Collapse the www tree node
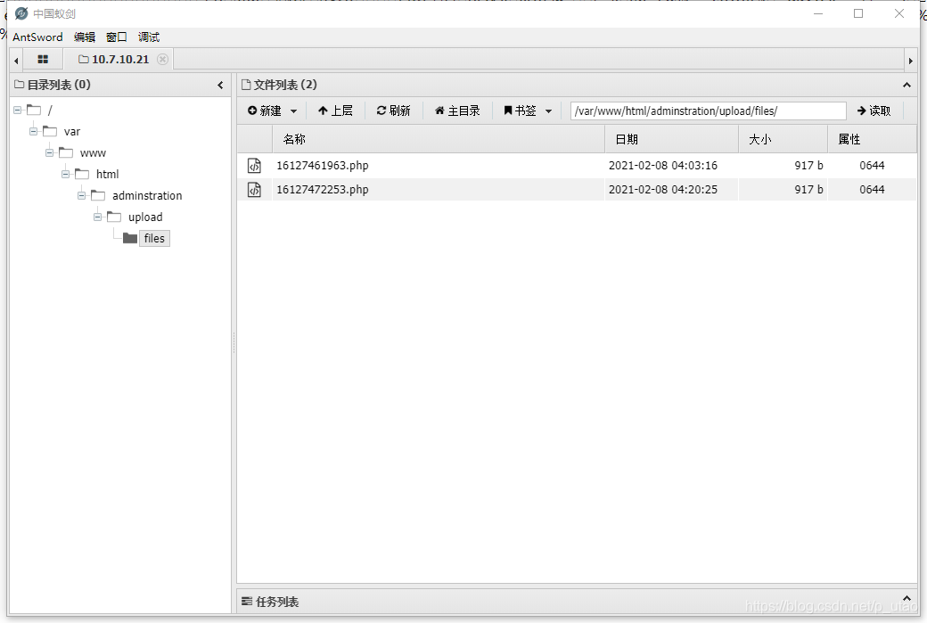 coord(50,152)
